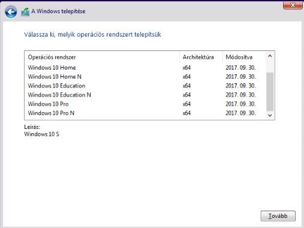Select Windows 10 Pro
The image size is (304, 228).
tap(146, 104)
